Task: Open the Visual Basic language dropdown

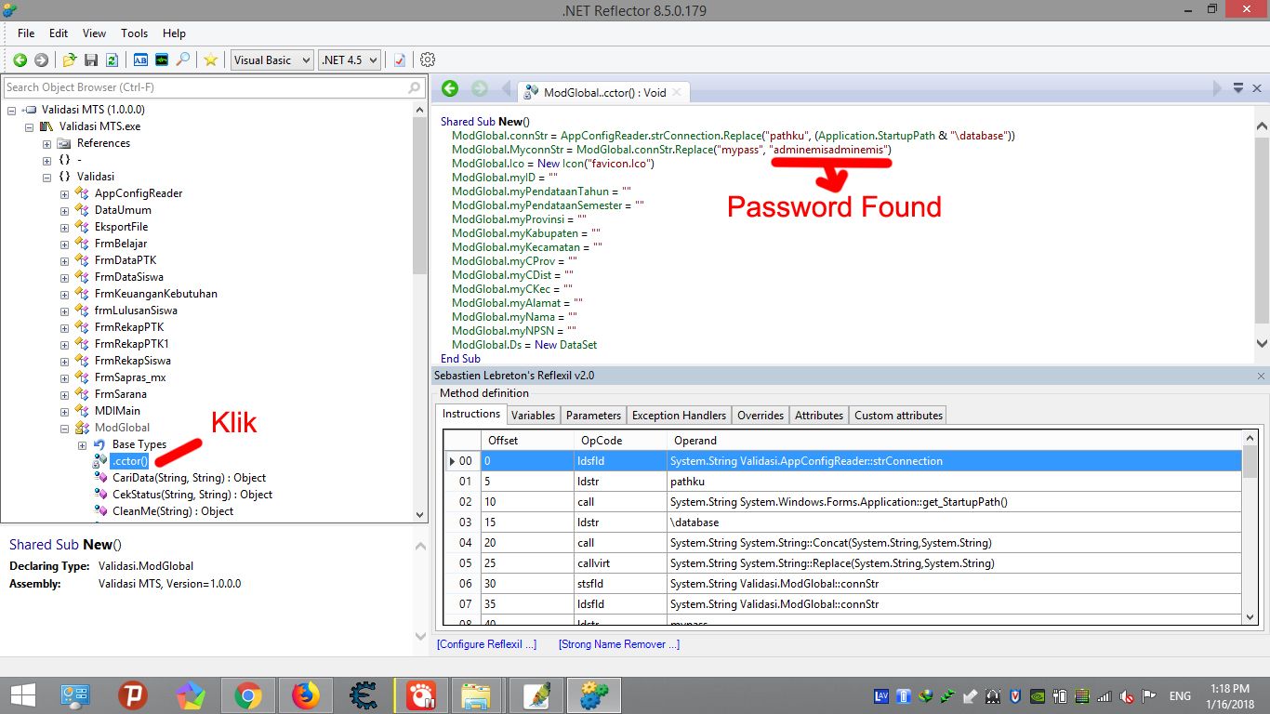Action: tap(272, 59)
